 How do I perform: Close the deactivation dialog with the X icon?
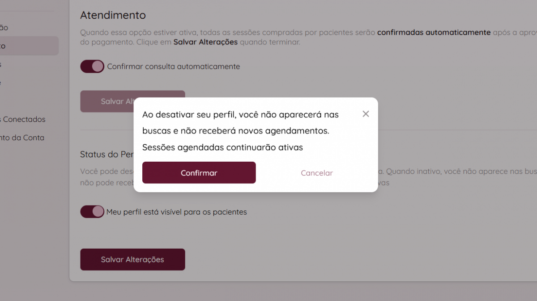[366, 114]
